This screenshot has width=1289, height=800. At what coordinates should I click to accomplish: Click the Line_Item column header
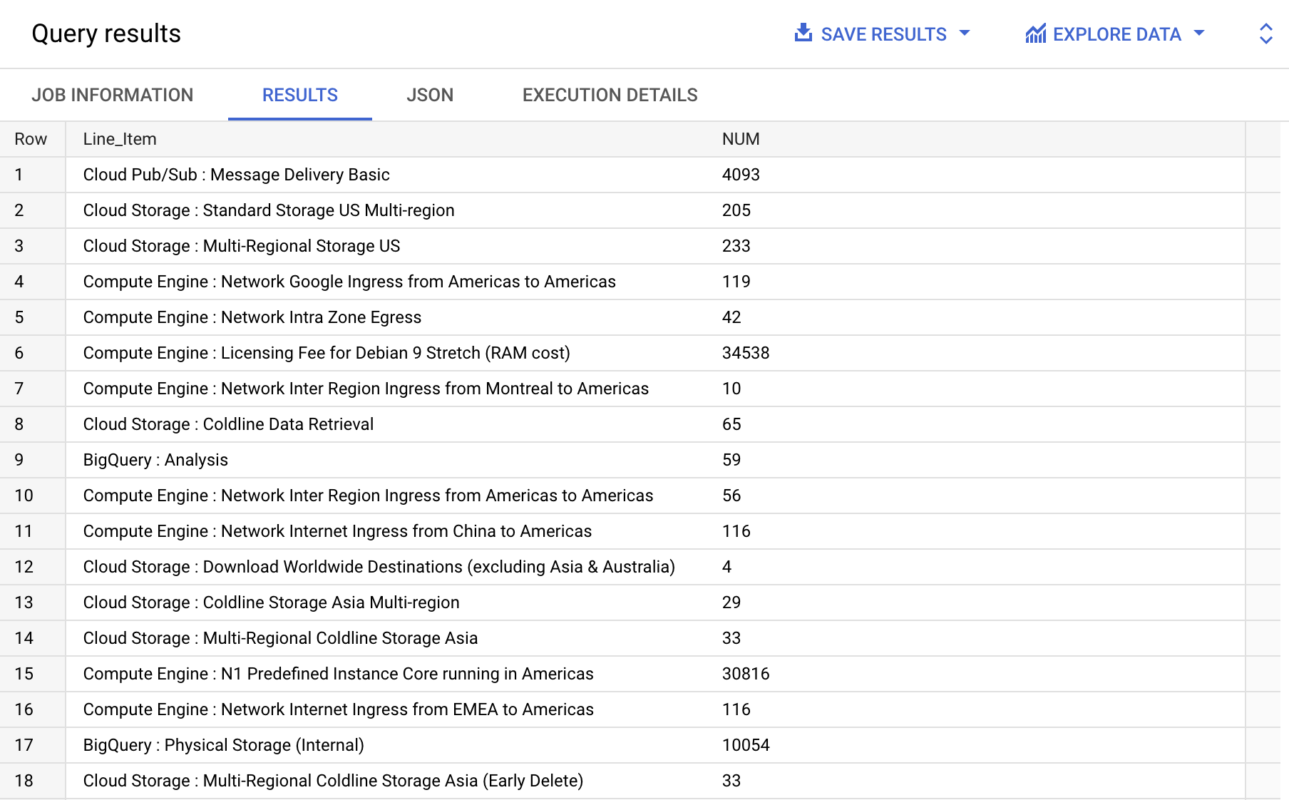[x=120, y=139]
